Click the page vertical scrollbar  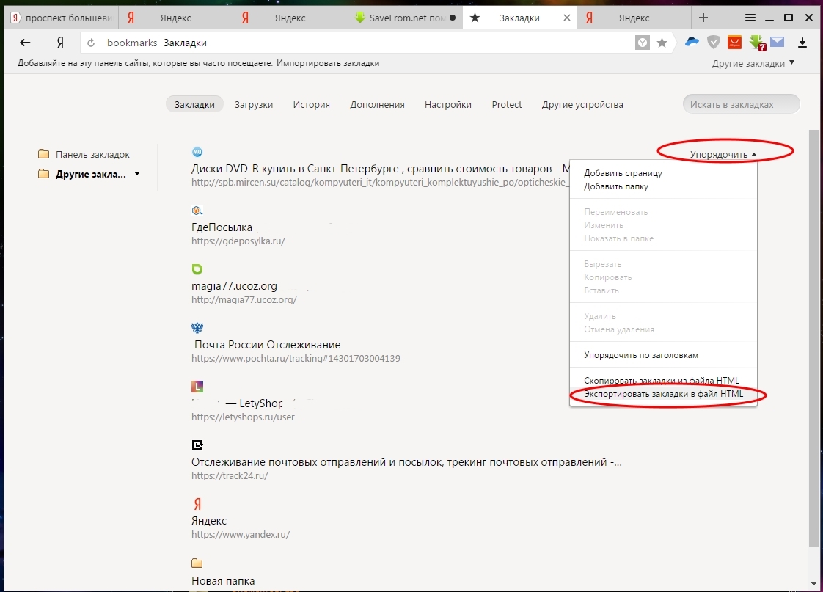[813, 338]
